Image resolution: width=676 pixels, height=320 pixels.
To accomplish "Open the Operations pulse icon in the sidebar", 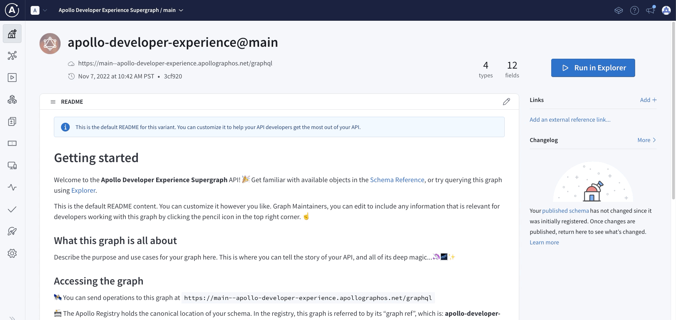I will pos(12,187).
